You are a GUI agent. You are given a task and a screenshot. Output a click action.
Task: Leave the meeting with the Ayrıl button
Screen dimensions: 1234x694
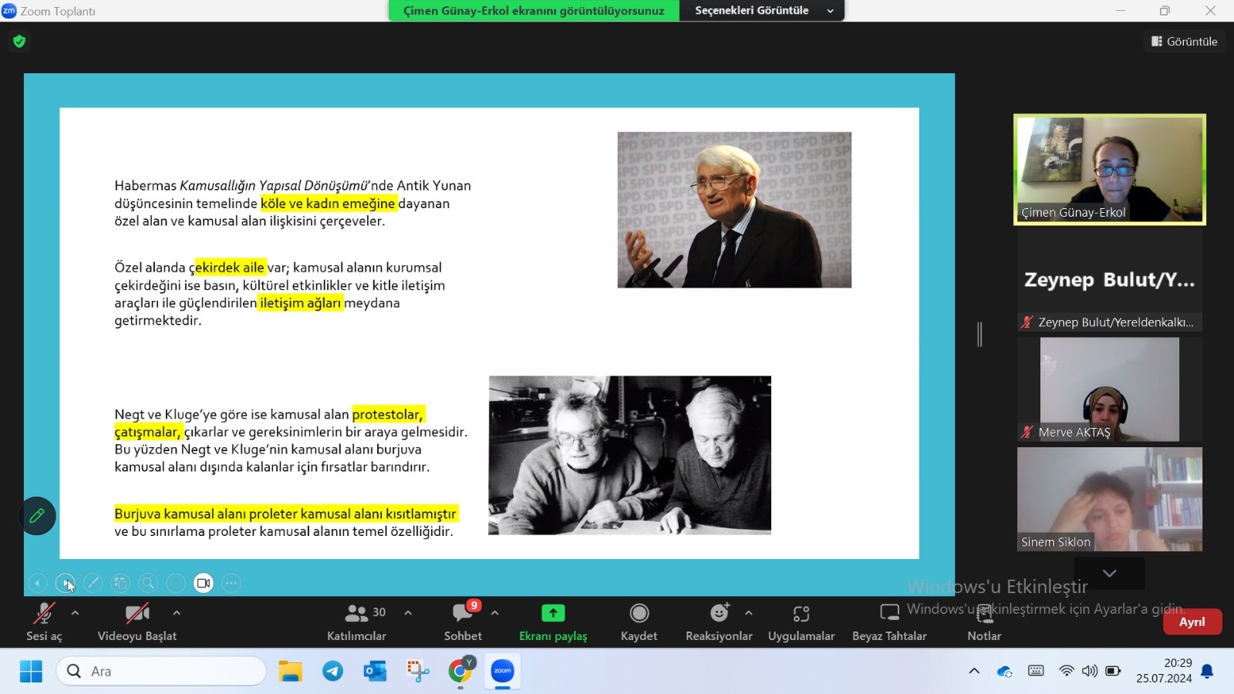click(x=1192, y=622)
